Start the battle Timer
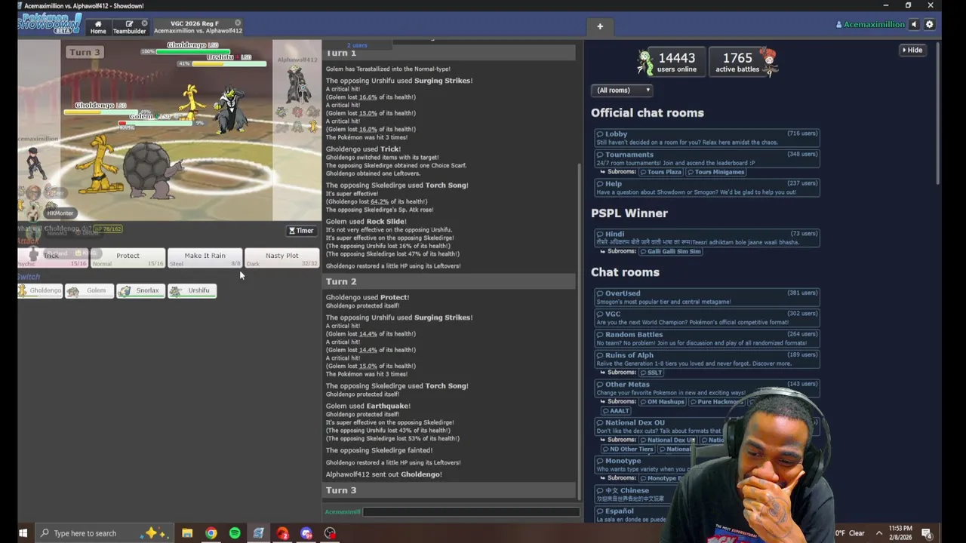This screenshot has width=966, height=543. (301, 231)
